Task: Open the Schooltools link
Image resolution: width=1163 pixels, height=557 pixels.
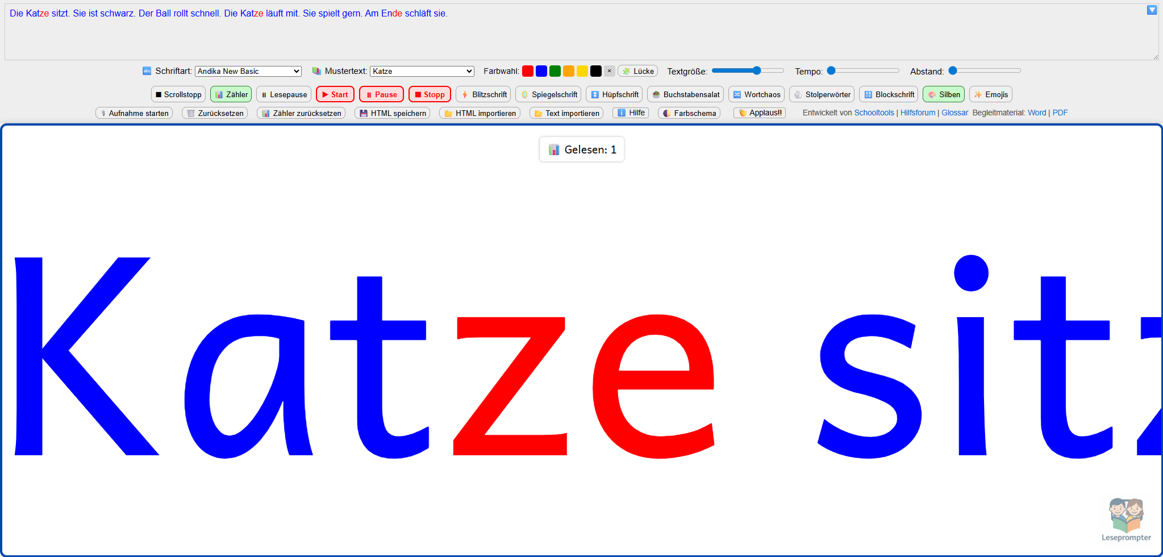Action: pos(874,113)
